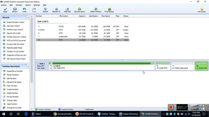Sort list by Free Space column
The height and width of the screenshot is (117, 209).
[x=104, y=16]
